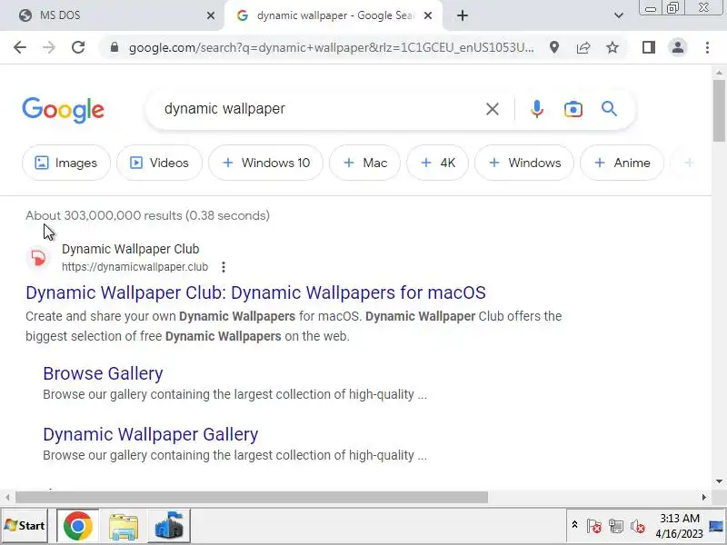
Task: Open the Dynamic Wallpaper Club macOS result
Action: [x=255, y=292]
